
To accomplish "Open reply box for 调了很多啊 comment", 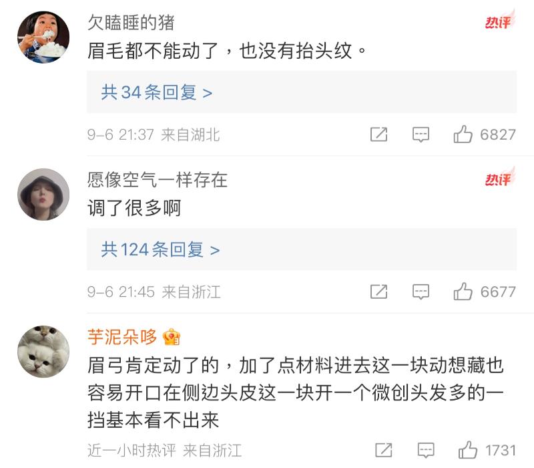I will click(421, 291).
